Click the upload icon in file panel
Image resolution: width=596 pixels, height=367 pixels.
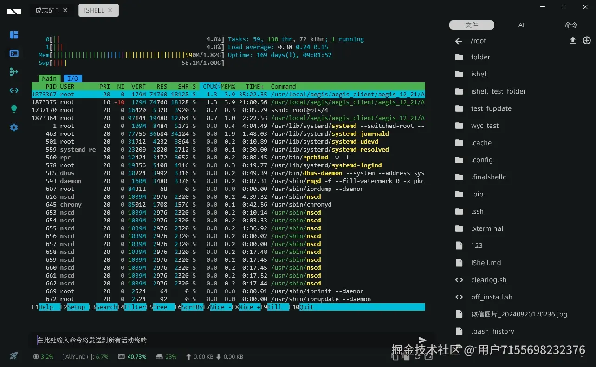point(573,40)
